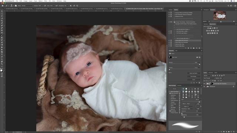
Task: Click the Play selection button in Actions panel
Action: click(x=191, y=48)
